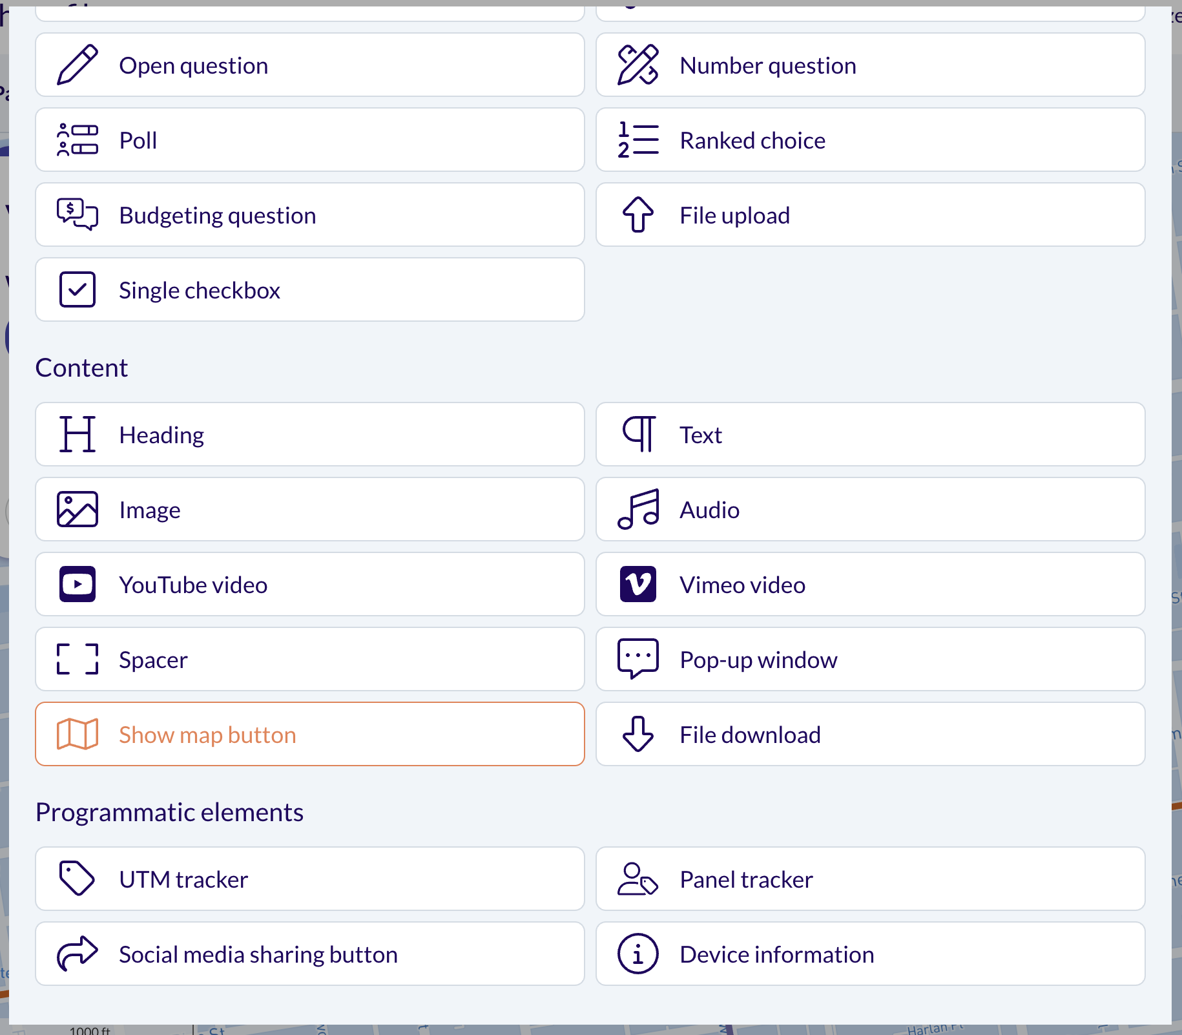Click the File download arrow icon
1182x1035 pixels.
pos(638,735)
